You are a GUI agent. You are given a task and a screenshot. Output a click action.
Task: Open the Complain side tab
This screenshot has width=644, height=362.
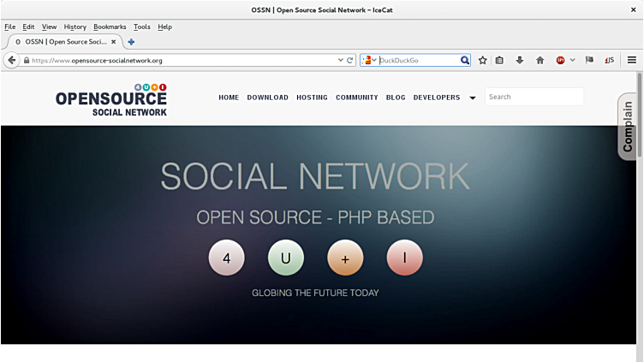coord(627,127)
